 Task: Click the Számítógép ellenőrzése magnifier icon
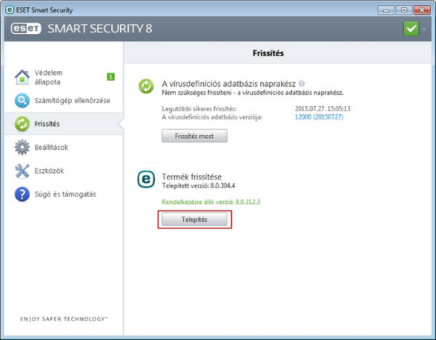coord(23,100)
